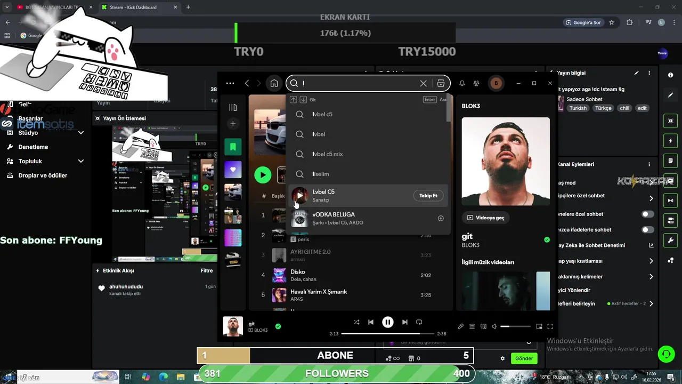Skip to previous track
Image resolution: width=682 pixels, height=384 pixels.
[x=371, y=322]
